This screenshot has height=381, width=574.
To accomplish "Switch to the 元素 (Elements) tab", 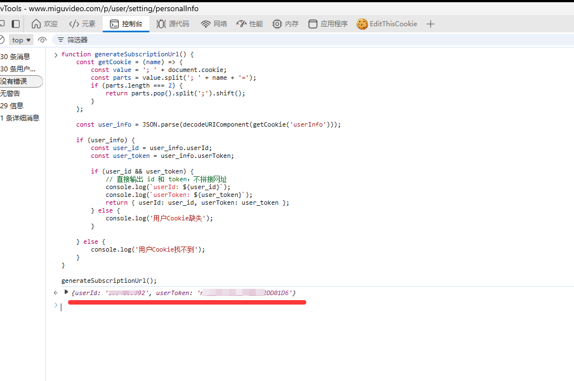I will pos(82,24).
